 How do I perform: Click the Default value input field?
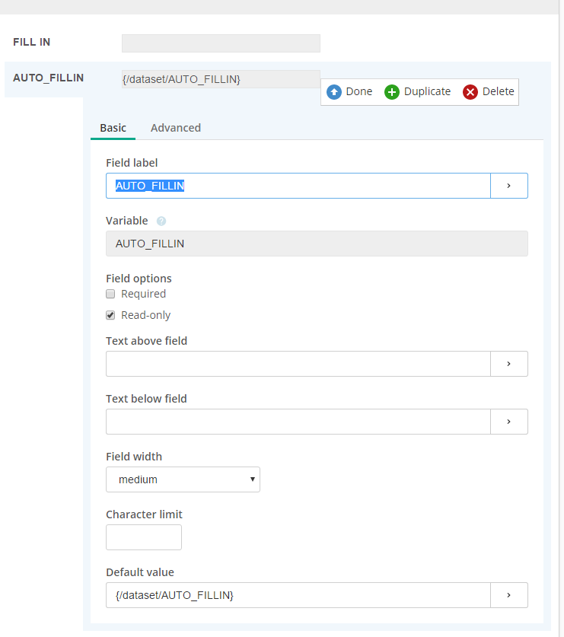coord(298,595)
